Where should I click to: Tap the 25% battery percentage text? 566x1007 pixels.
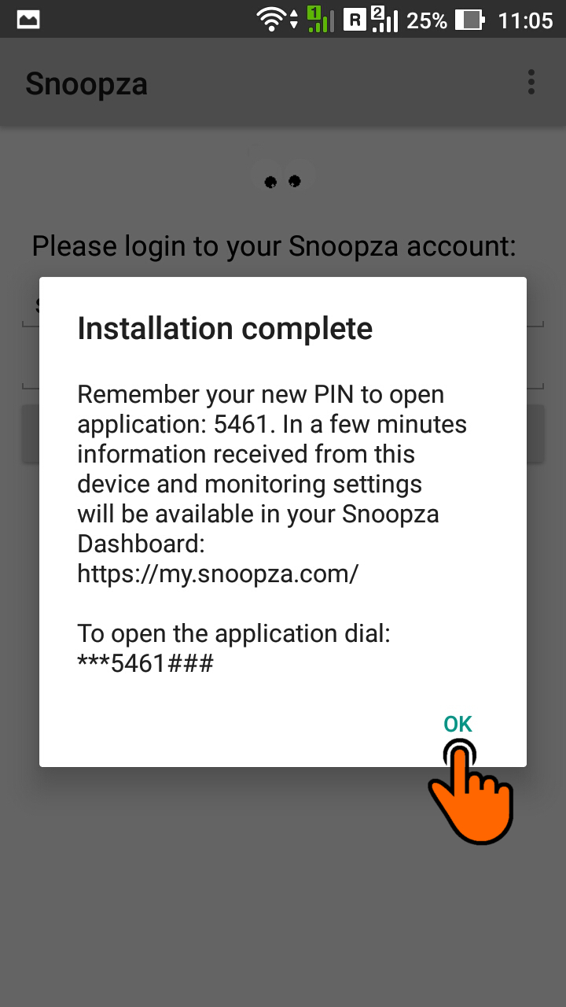427,20
